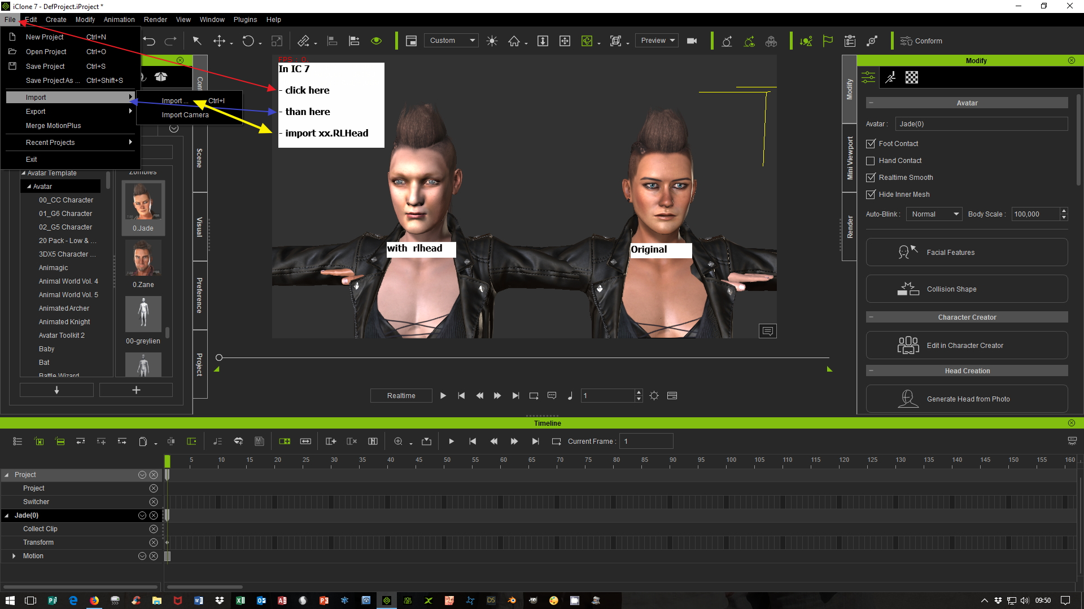
Task: Click the timeline zoom magnifier icon
Action: 398,442
